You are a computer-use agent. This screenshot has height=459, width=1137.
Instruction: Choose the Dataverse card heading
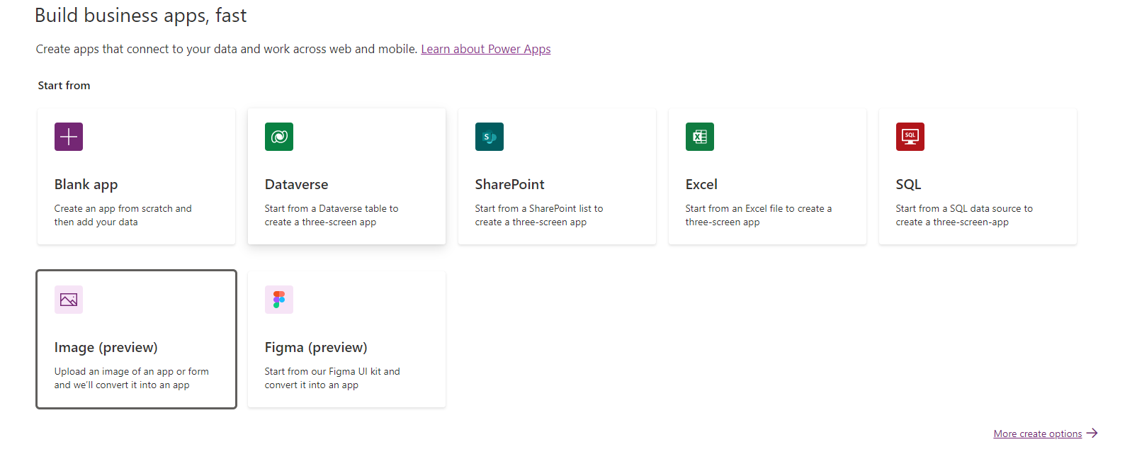click(x=296, y=184)
